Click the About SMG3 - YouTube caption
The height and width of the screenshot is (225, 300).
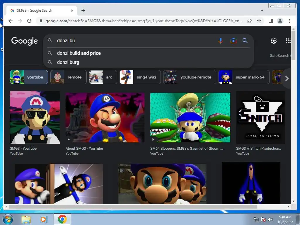84,148
